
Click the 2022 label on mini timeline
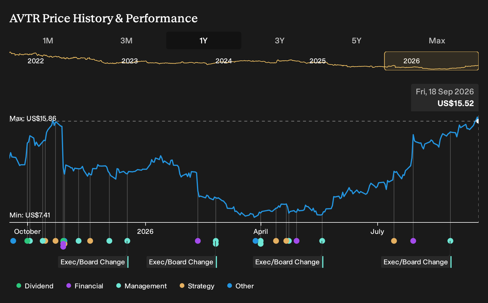click(36, 61)
